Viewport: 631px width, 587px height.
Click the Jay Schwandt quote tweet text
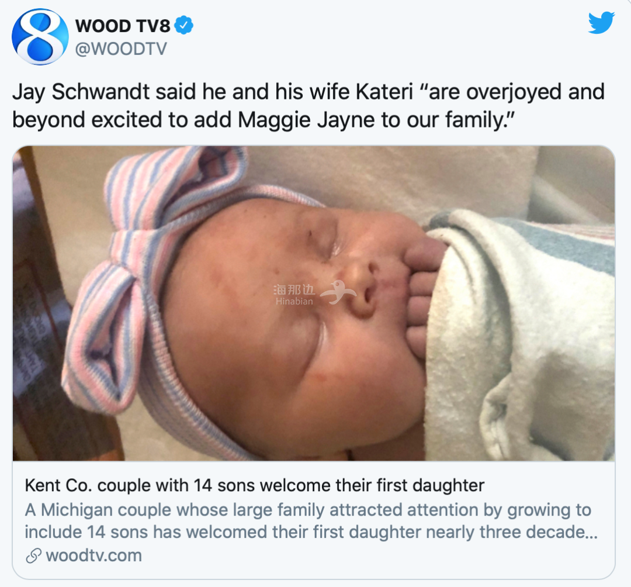[308, 106]
